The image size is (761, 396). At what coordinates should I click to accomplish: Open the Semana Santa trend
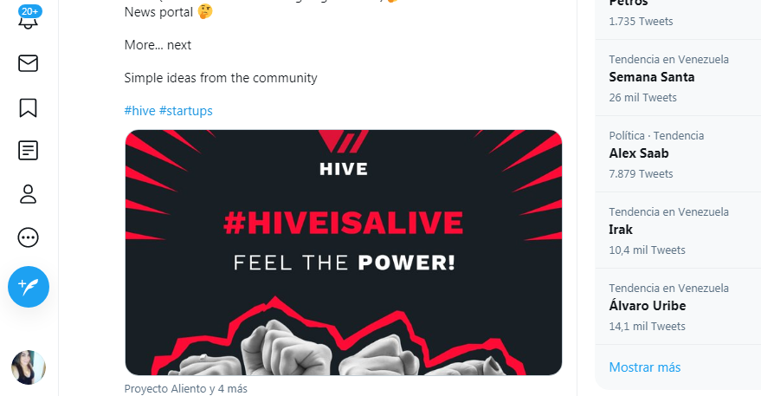678,78
